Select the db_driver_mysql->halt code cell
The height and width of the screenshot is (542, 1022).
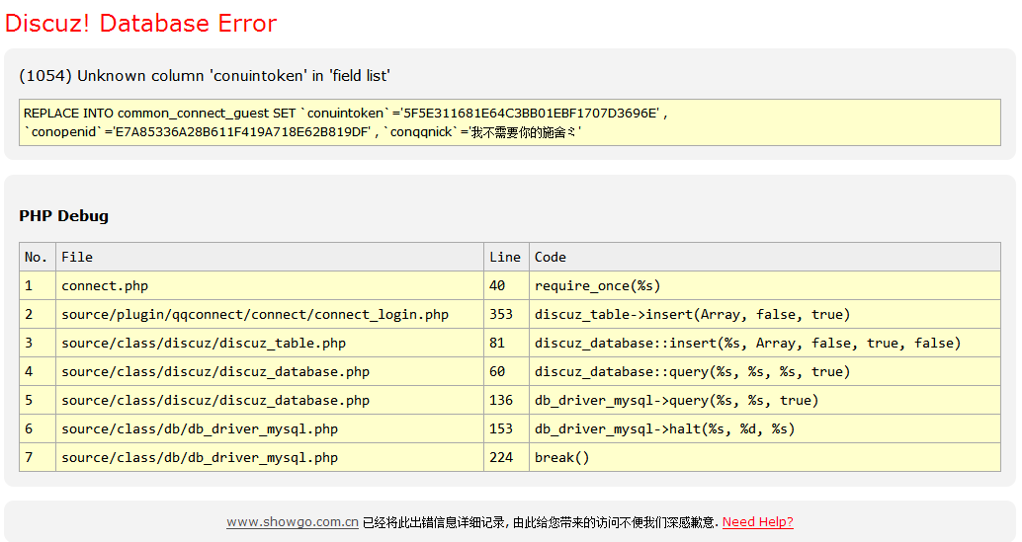765,428
